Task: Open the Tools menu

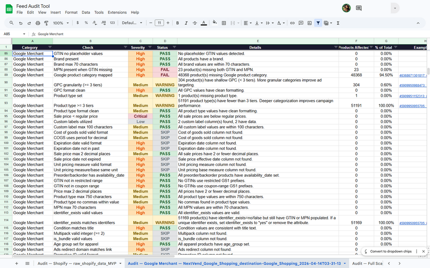Action: click(99, 12)
